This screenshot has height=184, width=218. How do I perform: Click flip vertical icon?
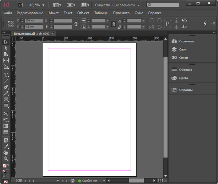(x=159, y=27)
